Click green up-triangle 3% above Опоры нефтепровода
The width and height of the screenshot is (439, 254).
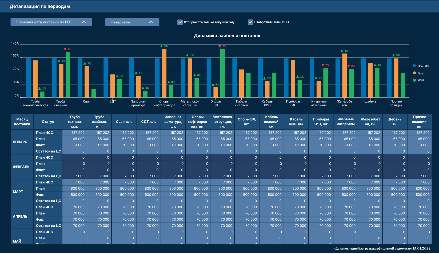(164, 46)
